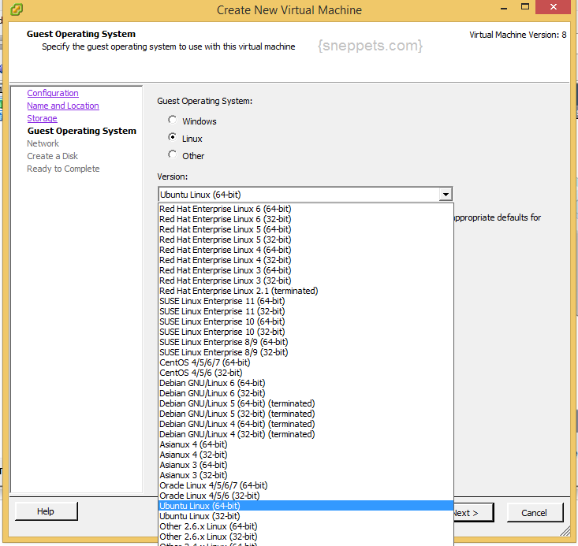
Task: Select Debian GNU/Linux 4 (32-bit) (terminated)
Action: (x=306, y=434)
